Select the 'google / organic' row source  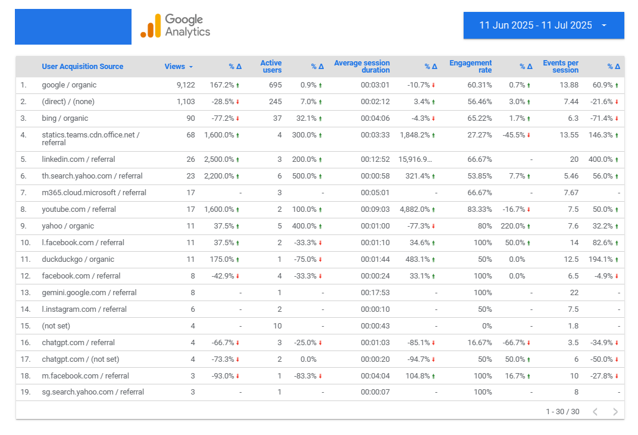click(x=69, y=85)
